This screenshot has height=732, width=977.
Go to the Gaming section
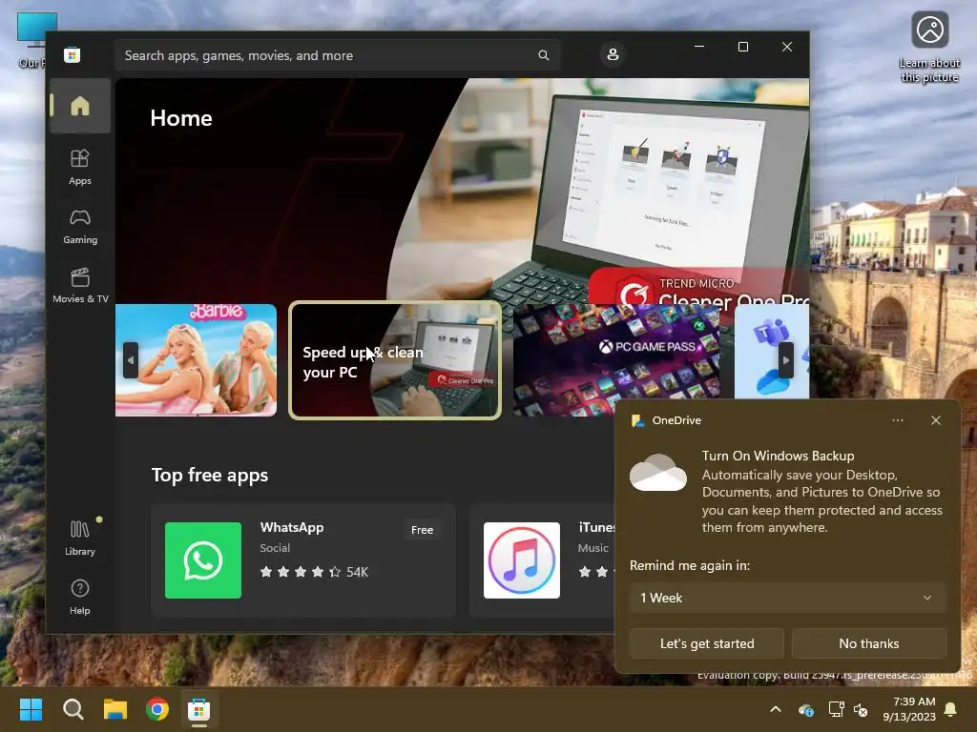pos(80,226)
